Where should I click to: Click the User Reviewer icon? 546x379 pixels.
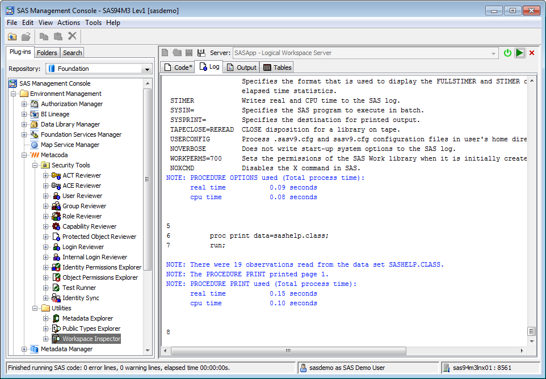tap(56, 196)
